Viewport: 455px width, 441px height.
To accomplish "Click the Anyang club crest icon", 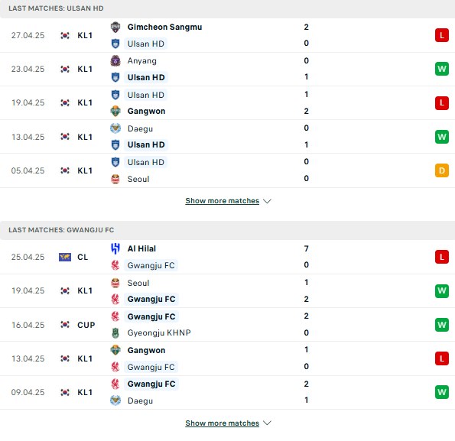I will (115, 60).
